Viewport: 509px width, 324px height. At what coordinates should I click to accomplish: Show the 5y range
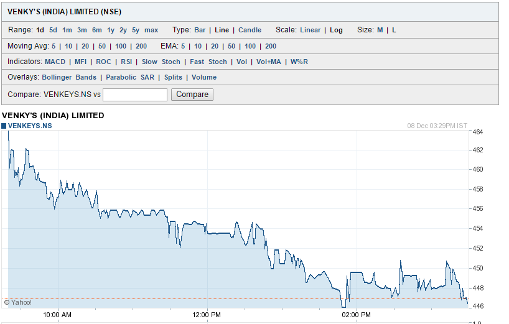(x=136, y=30)
